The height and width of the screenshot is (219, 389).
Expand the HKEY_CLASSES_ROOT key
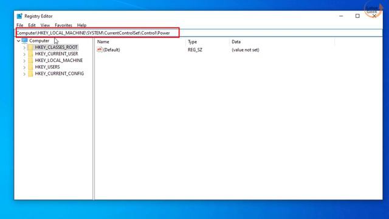24,47
